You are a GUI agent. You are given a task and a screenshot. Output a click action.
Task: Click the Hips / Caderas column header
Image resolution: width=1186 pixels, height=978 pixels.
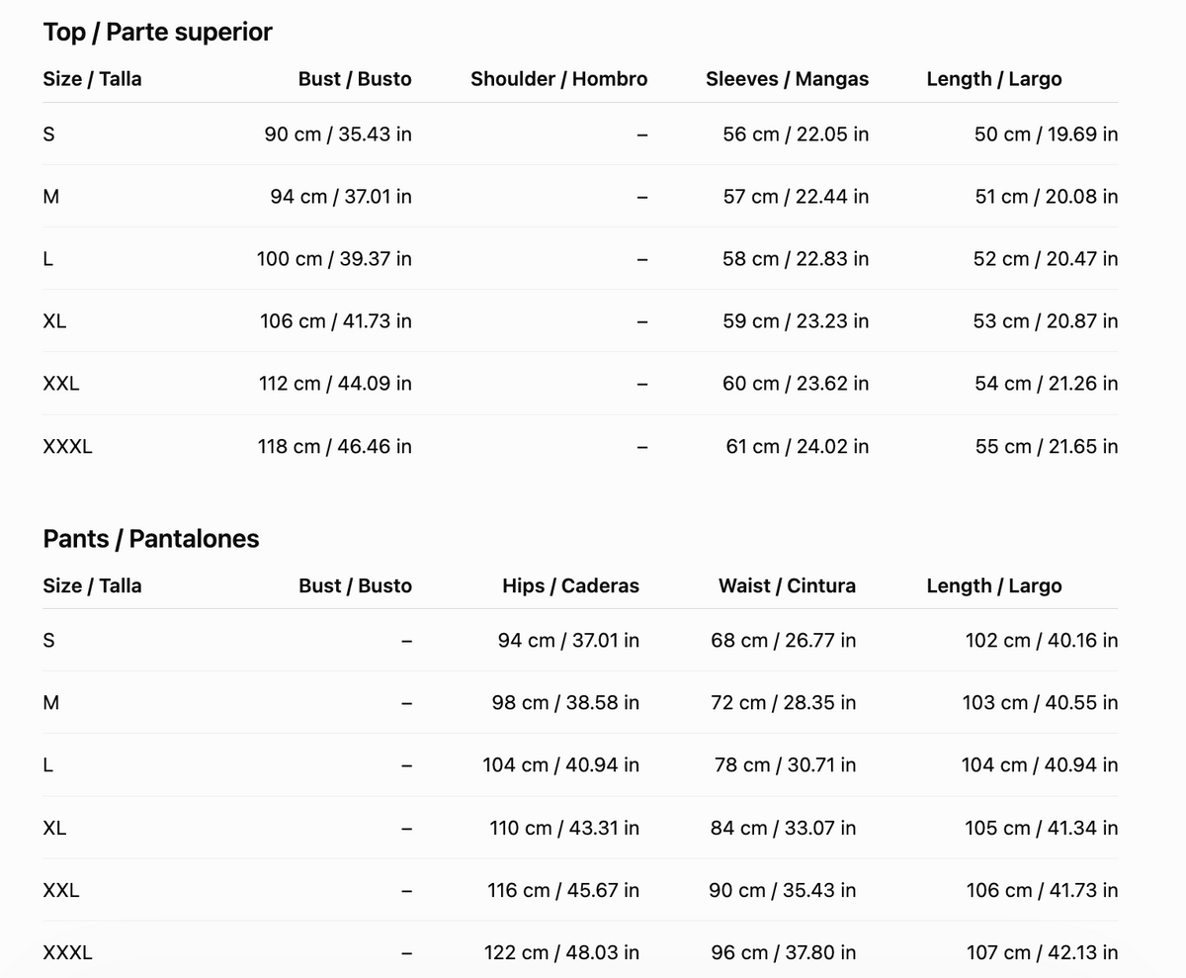(570, 585)
